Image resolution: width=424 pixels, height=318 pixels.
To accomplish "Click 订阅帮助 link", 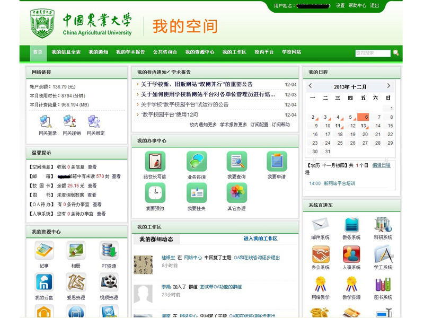I will tap(281, 125).
